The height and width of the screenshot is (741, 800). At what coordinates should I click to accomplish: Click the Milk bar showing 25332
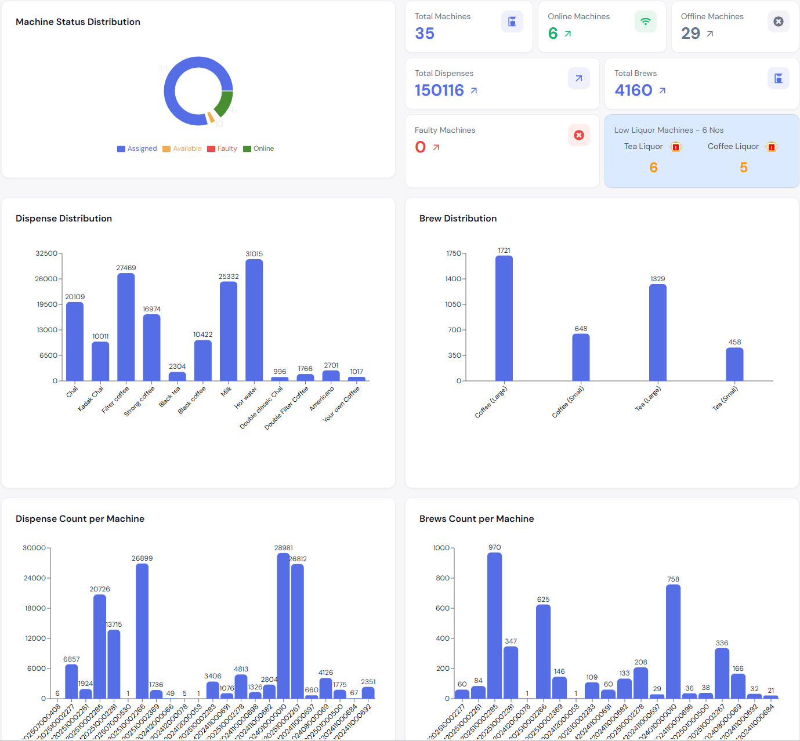(x=229, y=331)
